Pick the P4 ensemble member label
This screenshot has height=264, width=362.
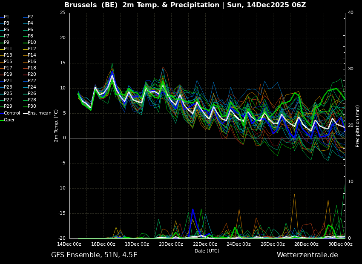tap(31, 23)
